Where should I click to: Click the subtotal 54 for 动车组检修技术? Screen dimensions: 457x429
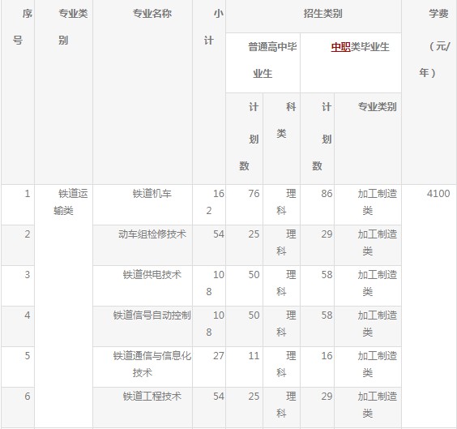209,245
